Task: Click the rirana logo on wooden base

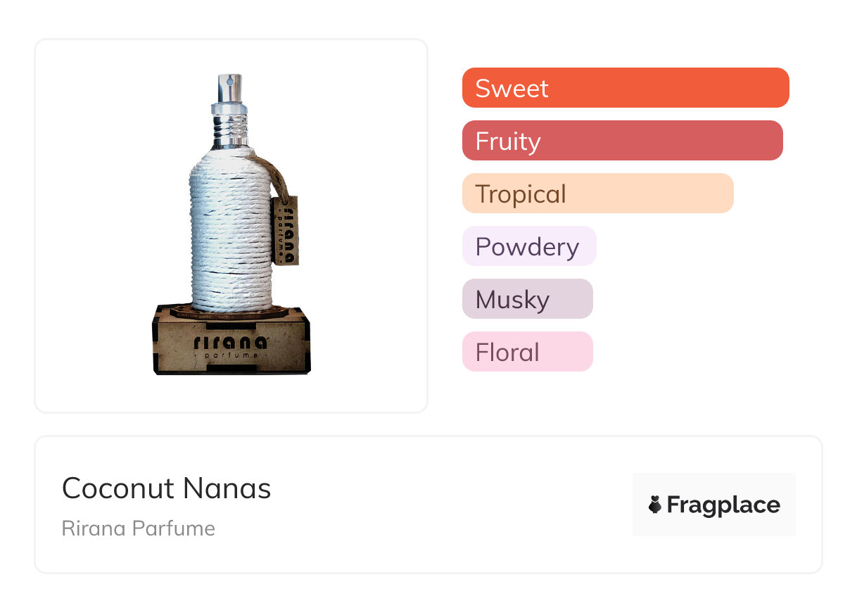Action: [230, 343]
